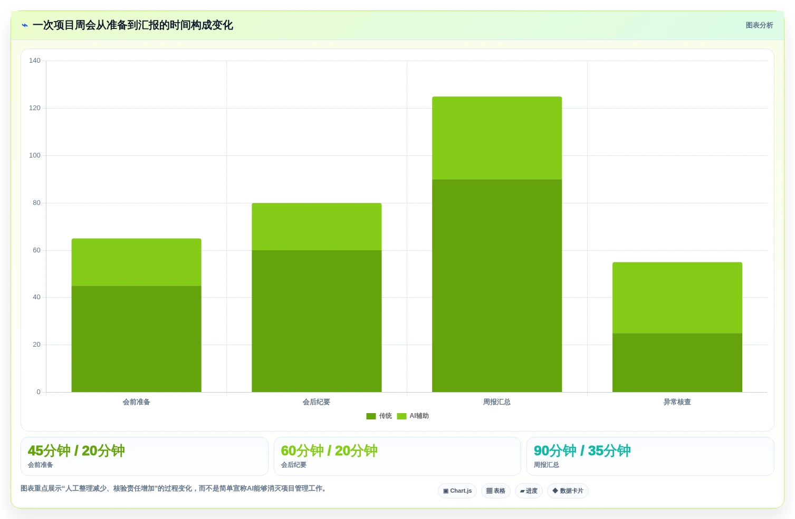Click the 90分钟 / 35分钟 stat value
The height and width of the screenshot is (519, 795).
582,451
